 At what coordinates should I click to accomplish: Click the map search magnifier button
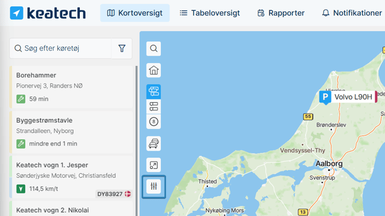[153, 49]
